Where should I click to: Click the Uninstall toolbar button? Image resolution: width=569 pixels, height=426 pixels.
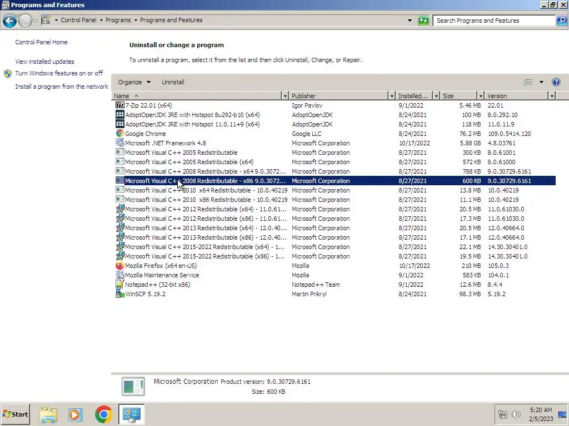(173, 82)
